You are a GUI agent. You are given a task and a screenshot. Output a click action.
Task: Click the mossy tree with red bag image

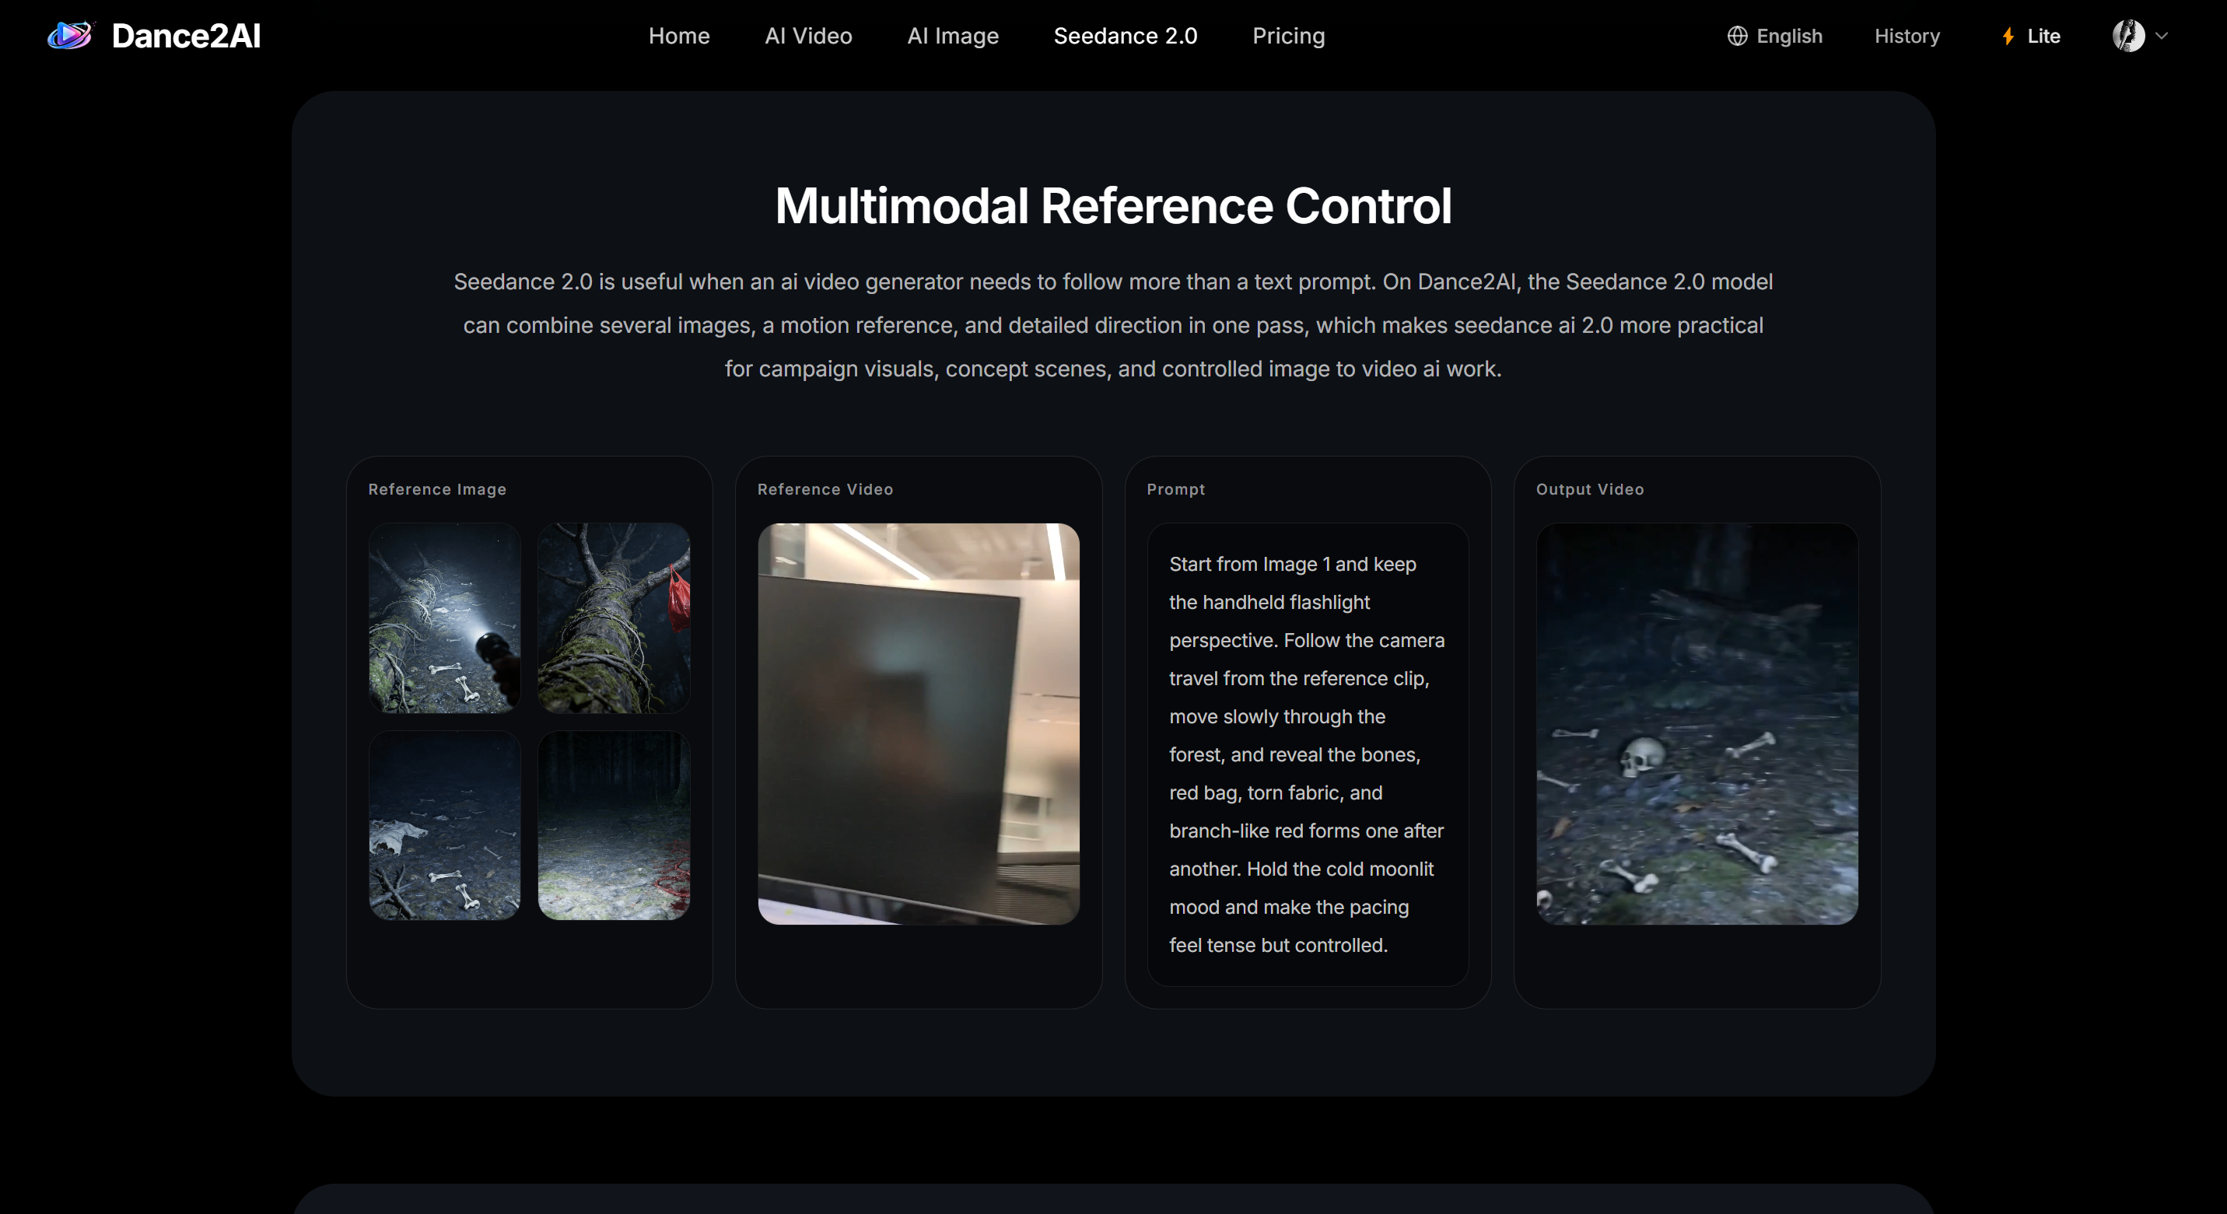613,618
